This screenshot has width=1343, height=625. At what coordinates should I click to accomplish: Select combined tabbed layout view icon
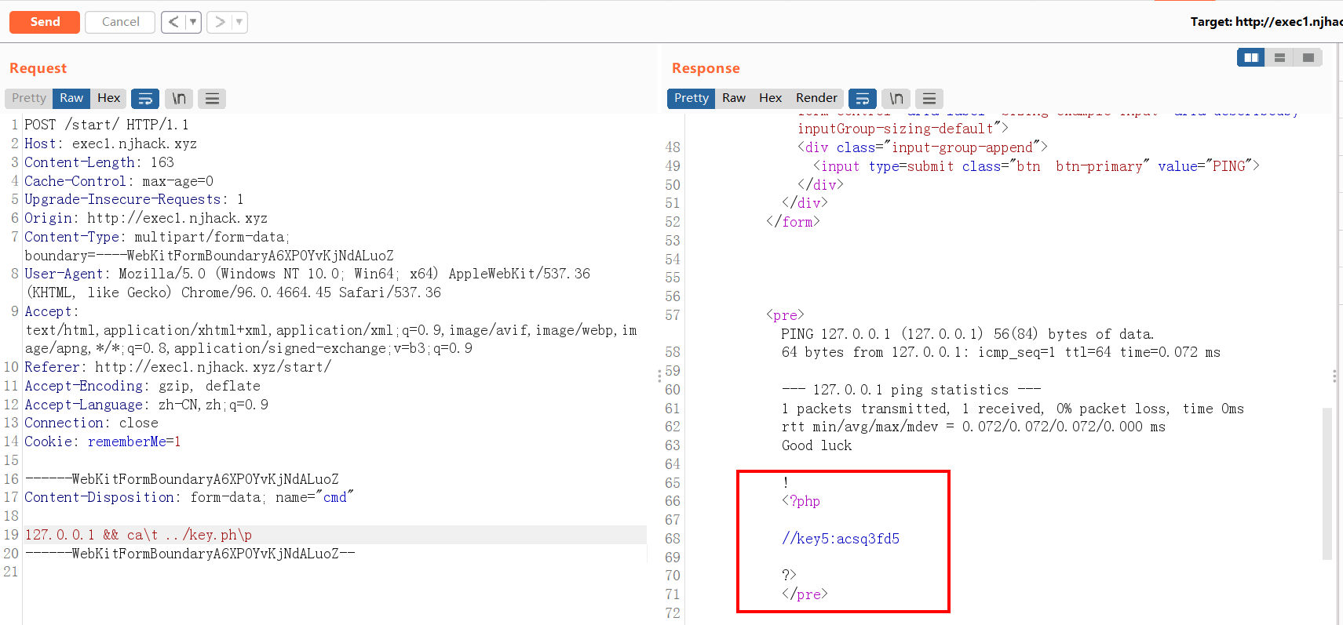1308,57
